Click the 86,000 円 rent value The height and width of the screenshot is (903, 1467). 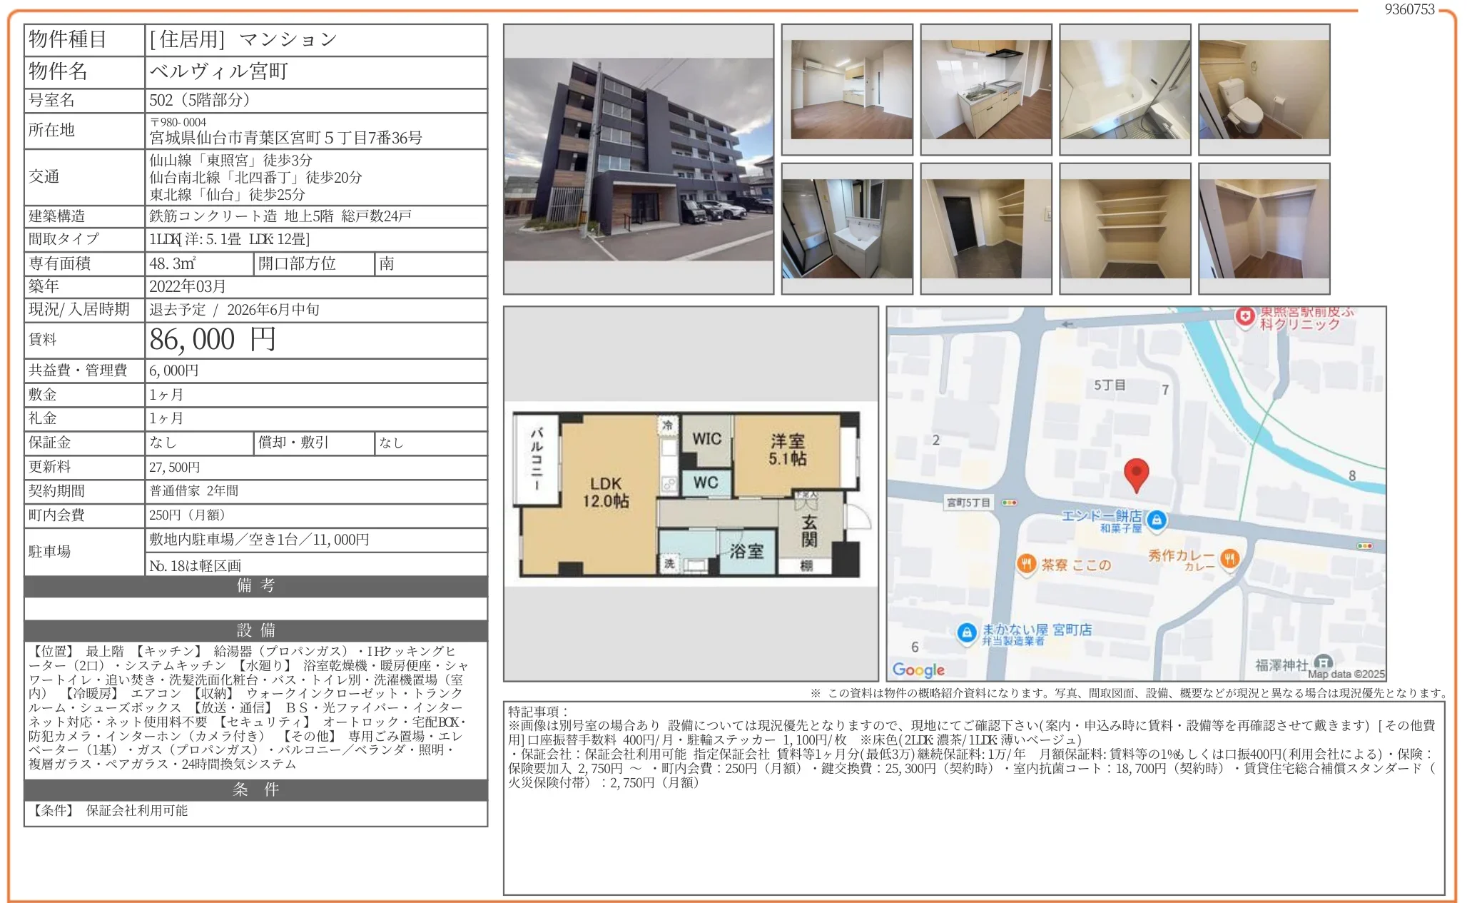pyautogui.click(x=213, y=340)
